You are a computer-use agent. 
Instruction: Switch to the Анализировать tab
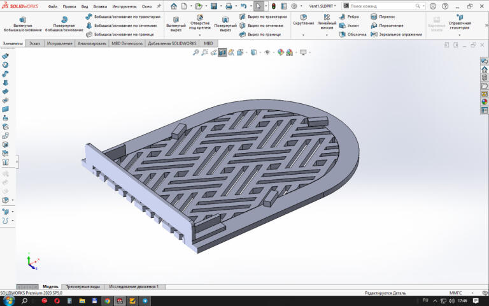92,43
